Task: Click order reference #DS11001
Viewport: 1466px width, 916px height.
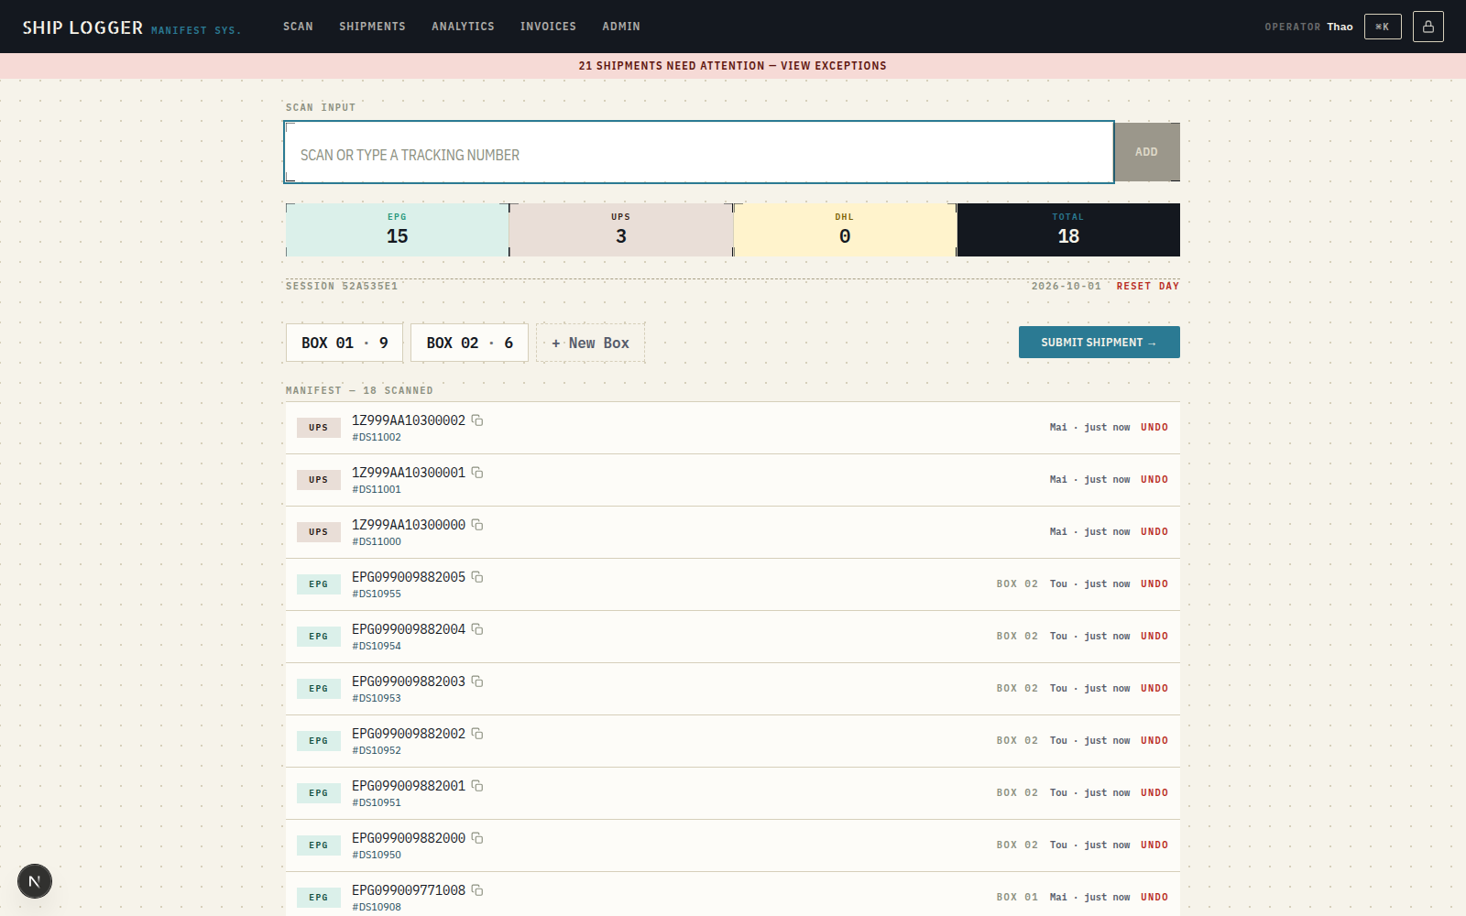Action: [377, 489]
